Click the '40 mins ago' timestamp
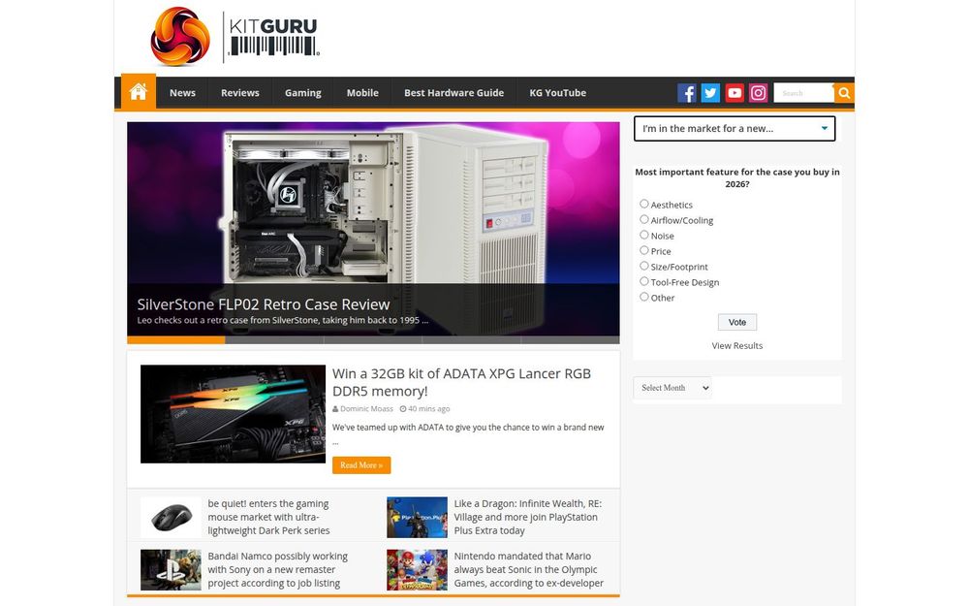Image resolution: width=969 pixels, height=606 pixels. (x=428, y=409)
